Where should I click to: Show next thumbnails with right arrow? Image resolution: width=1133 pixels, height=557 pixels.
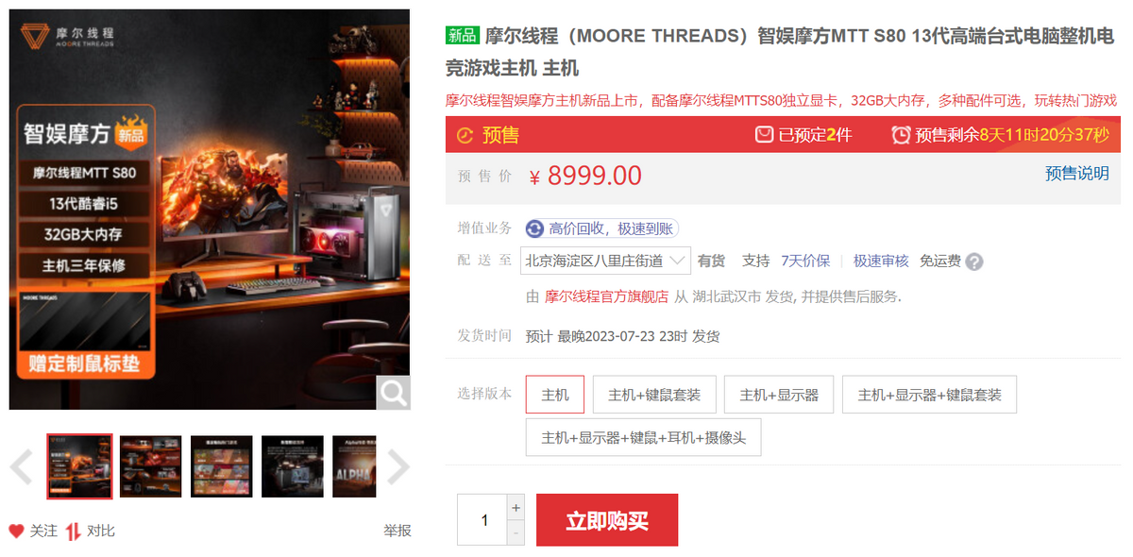point(398,466)
